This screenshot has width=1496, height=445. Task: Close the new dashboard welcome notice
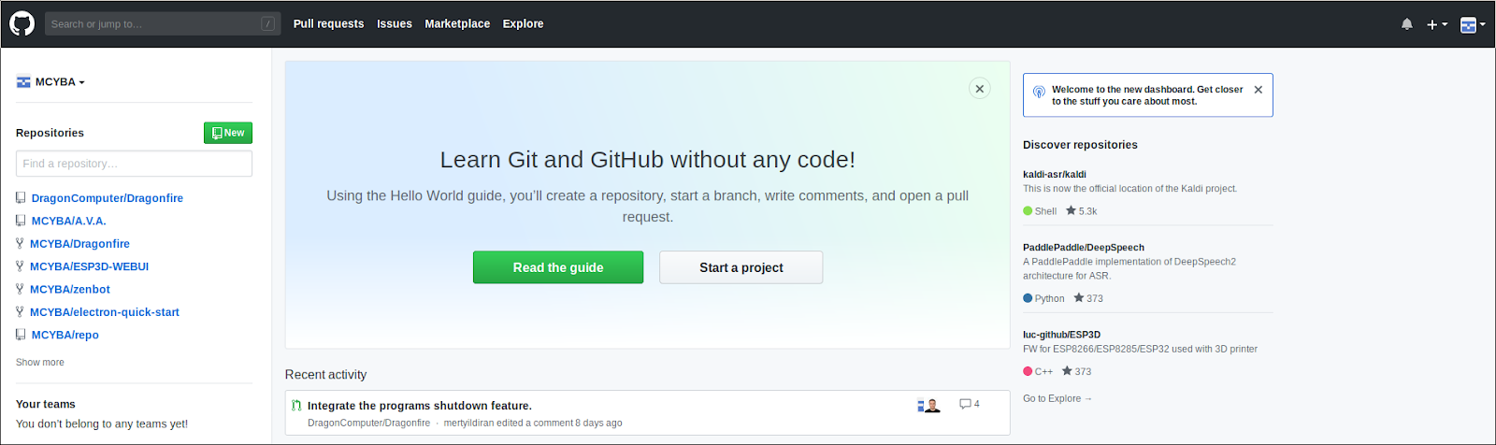[1259, 90]
